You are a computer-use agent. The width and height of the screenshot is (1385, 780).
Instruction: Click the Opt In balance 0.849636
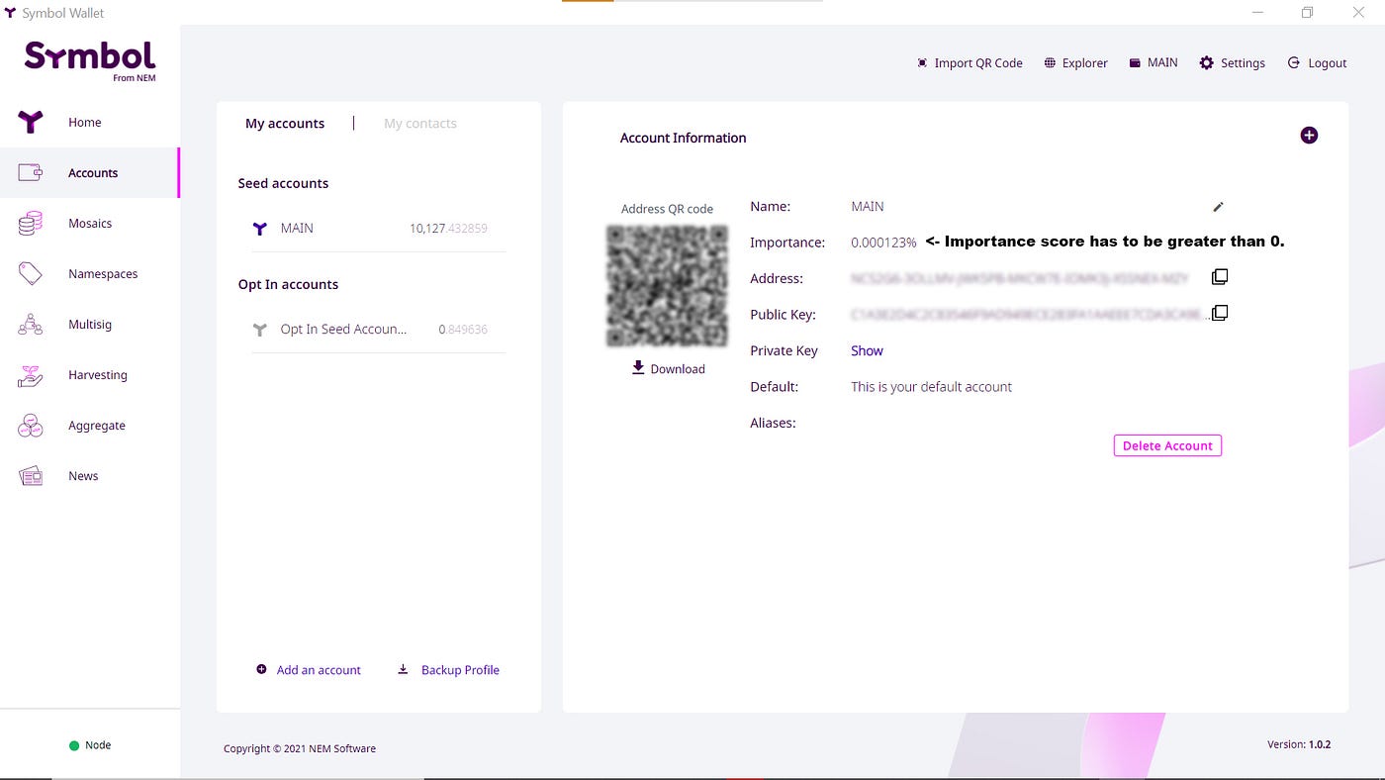coord(463,330)
